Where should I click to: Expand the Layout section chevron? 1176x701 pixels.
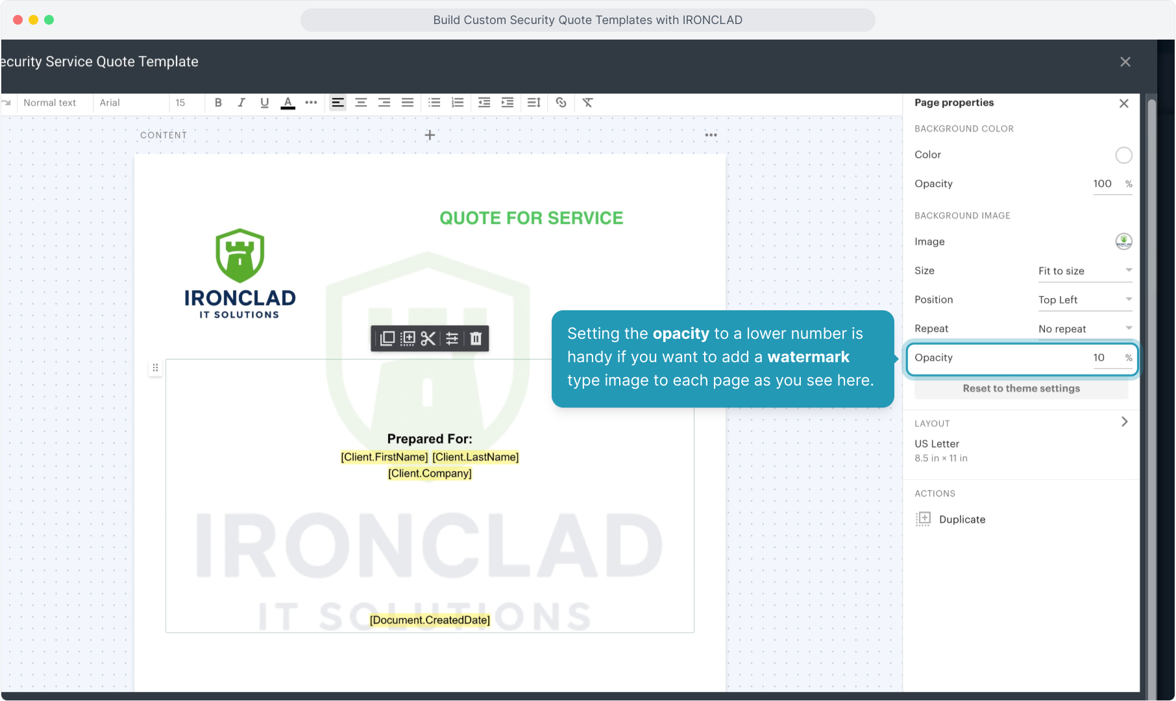pyautogui.click(x=1124, y=422)
